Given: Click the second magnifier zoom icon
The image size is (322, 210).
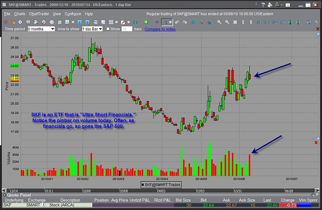Looking at the screenshot, I should click(x=227, y=22).
